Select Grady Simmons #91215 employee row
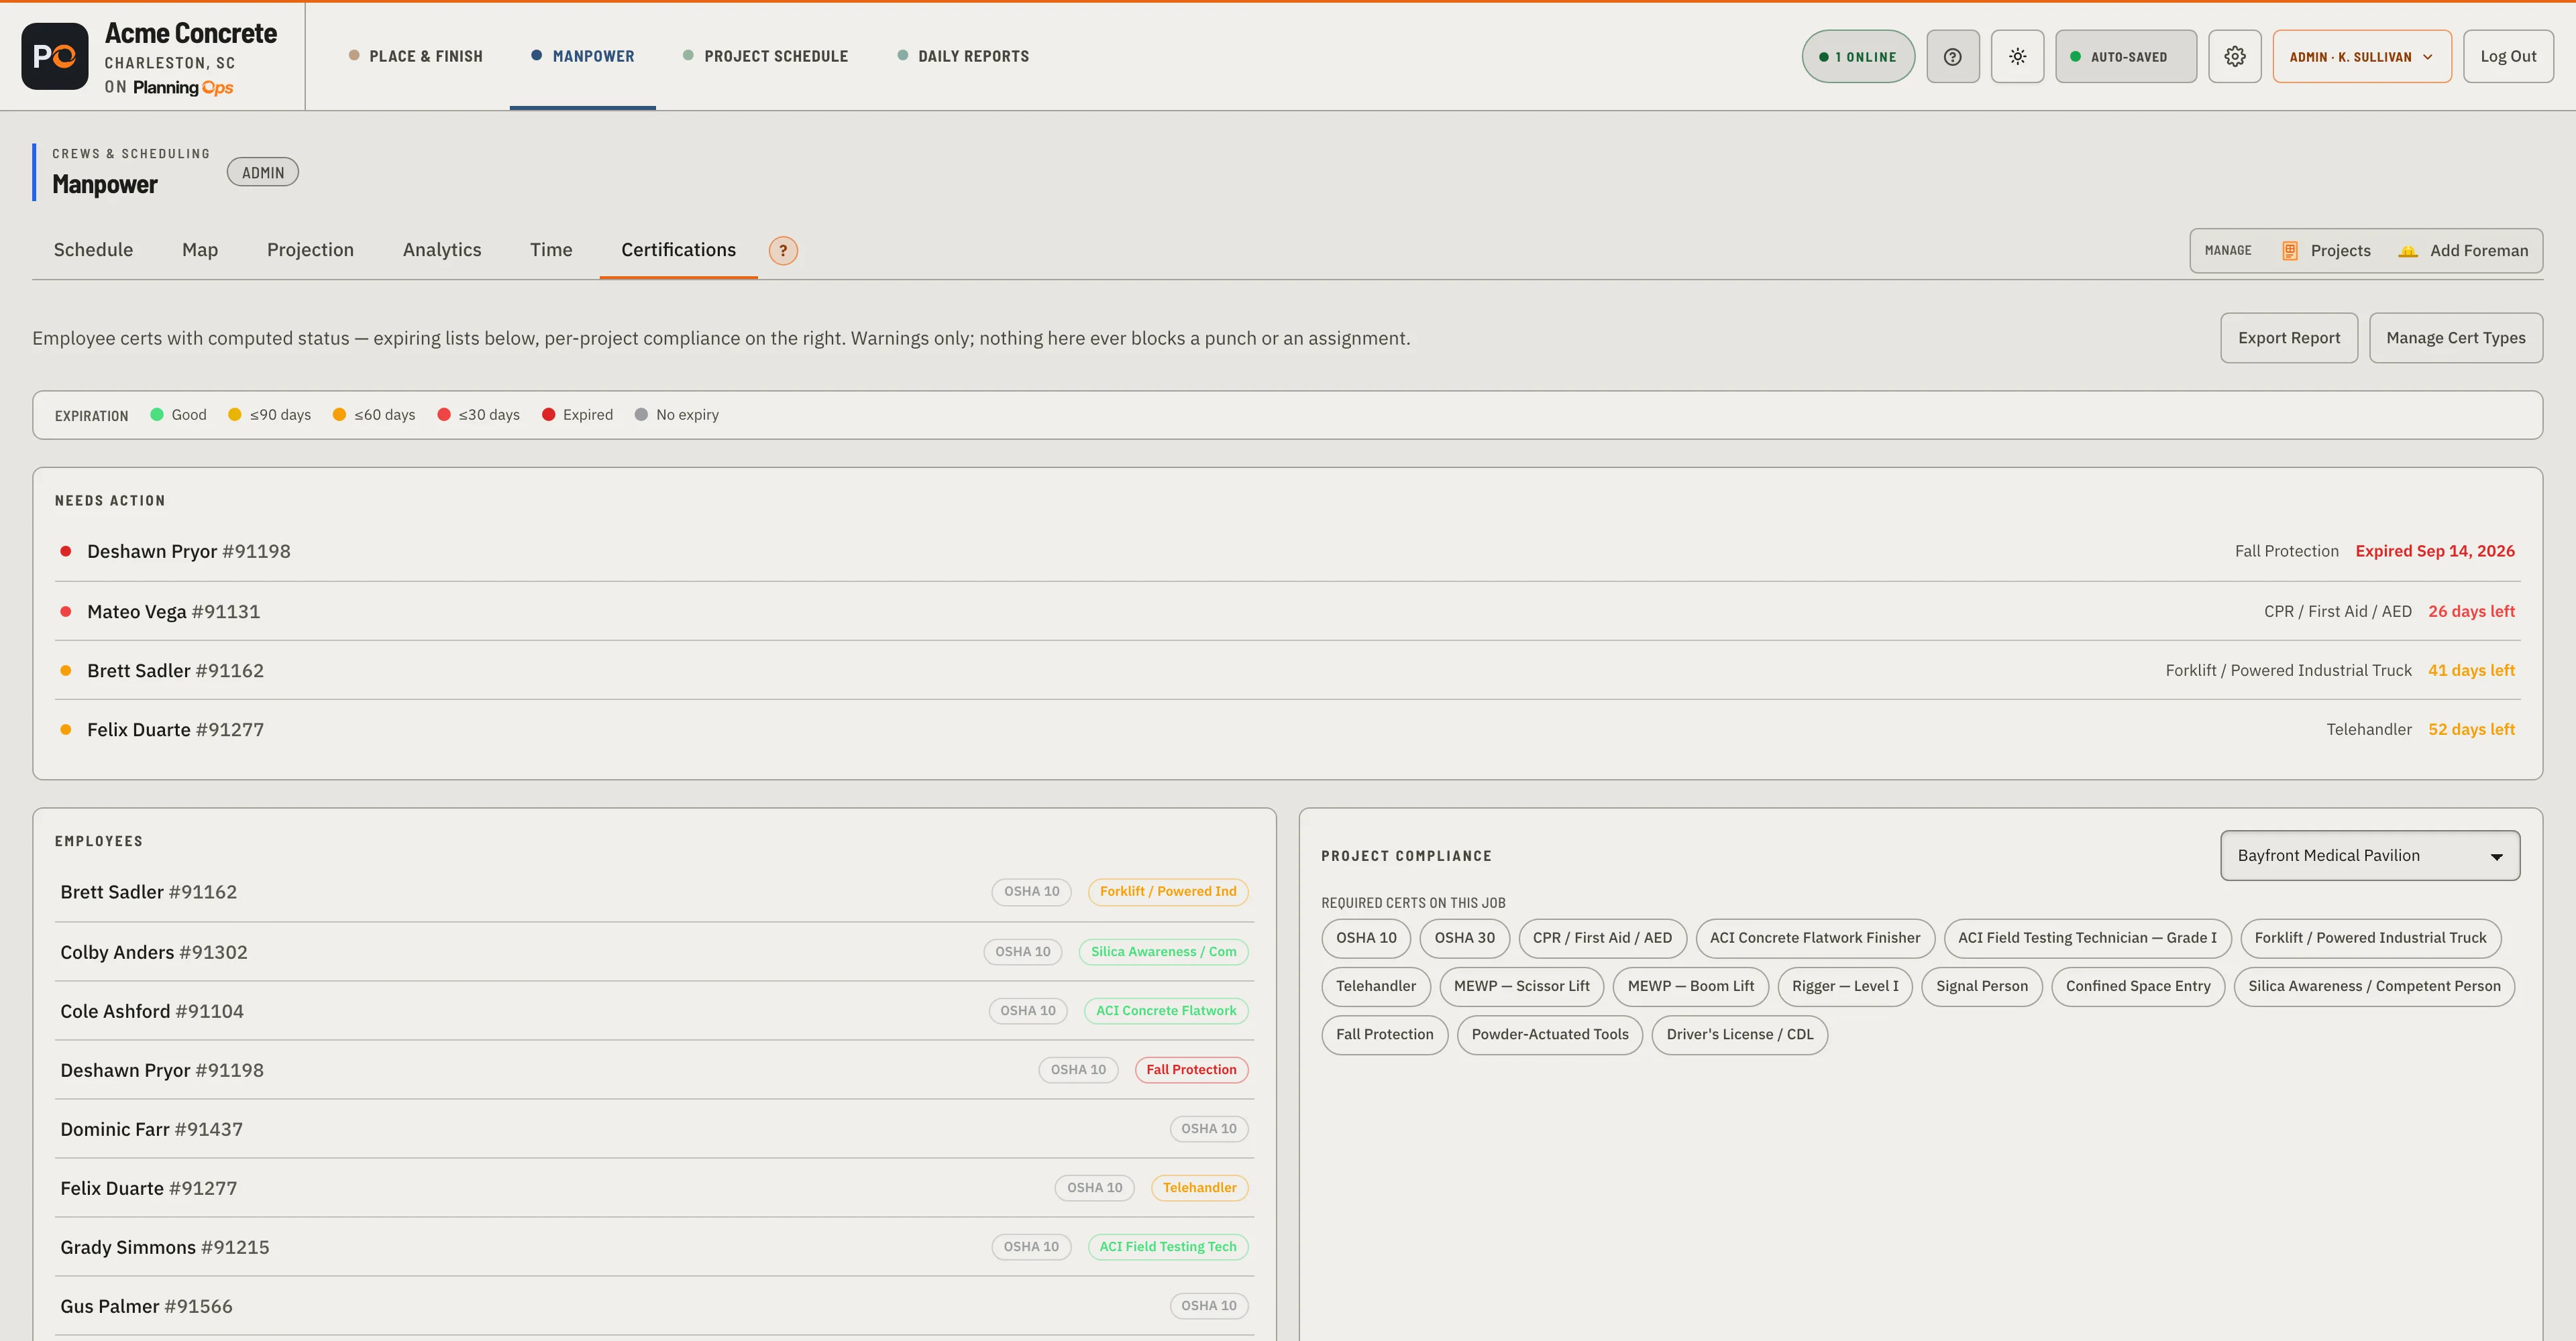Image resolution: width=2576 pixels, height=1341 pixels. click(x=654, y=1247)
